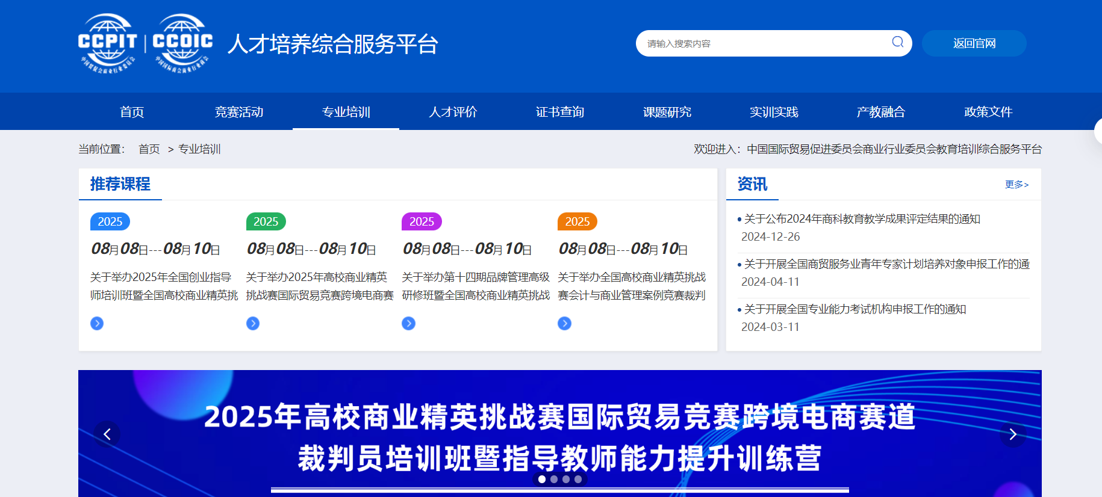This screenshot has width=1102, height=497.
Task: Open course title 关于举办2025年高校商业精英挑战赛国际贸易竞赛
Action: [320, 286]
